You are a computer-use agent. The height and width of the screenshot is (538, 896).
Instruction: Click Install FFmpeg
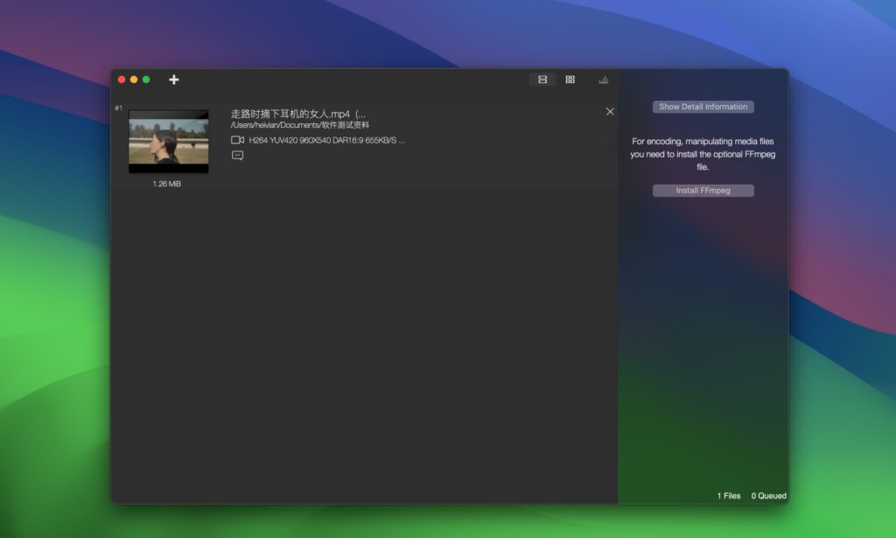[703, 190]
